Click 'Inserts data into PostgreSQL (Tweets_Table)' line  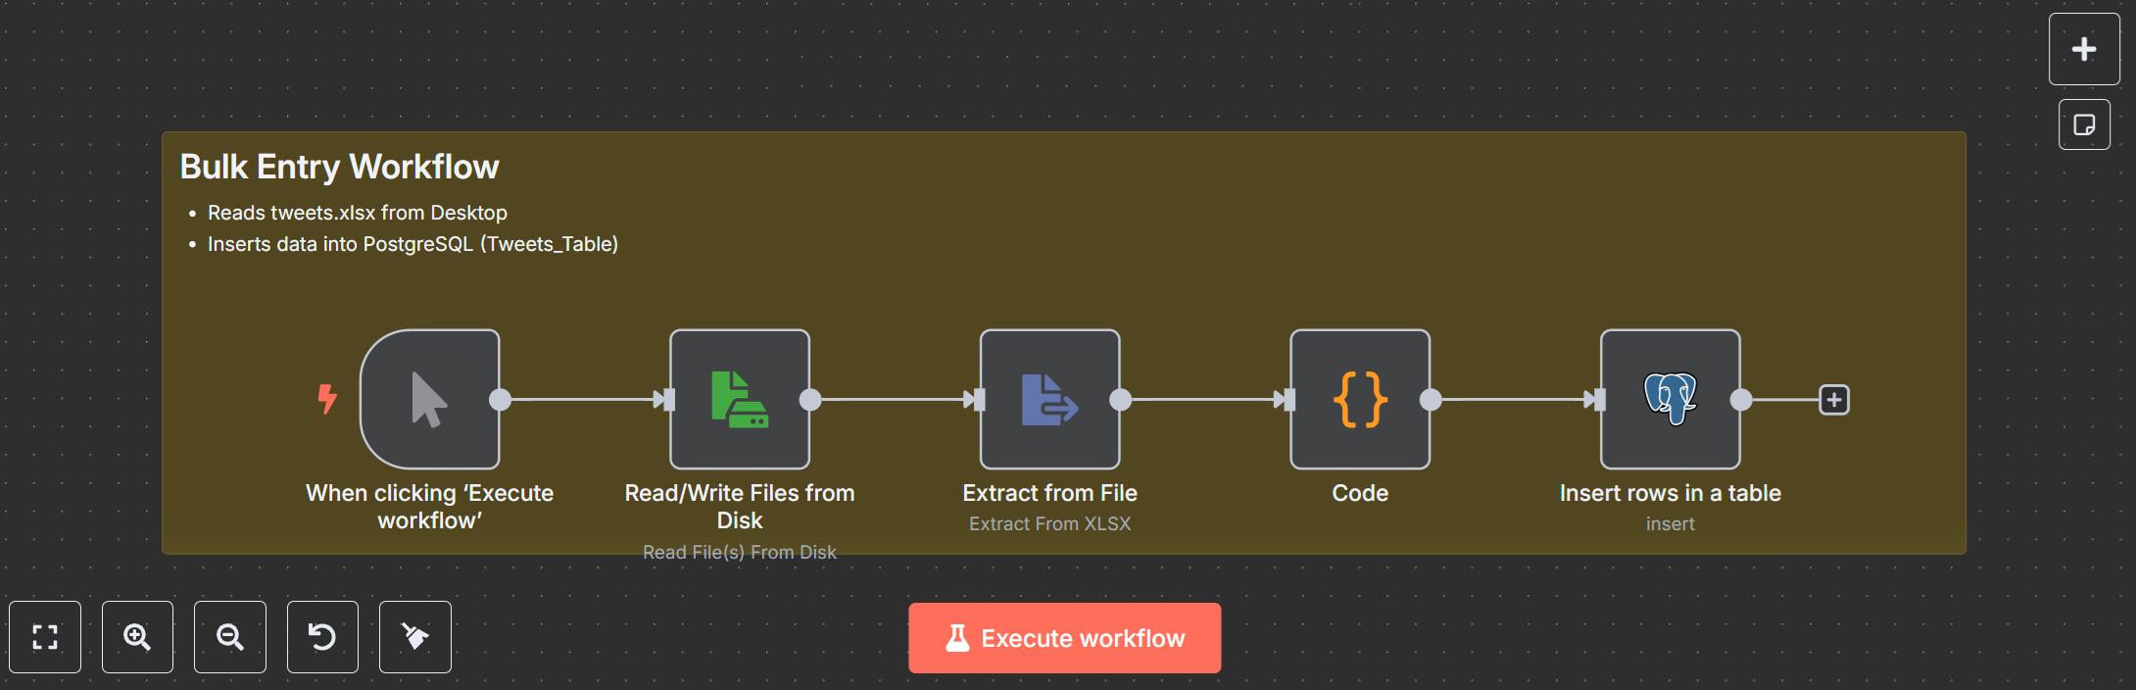(x=413, y=244)
